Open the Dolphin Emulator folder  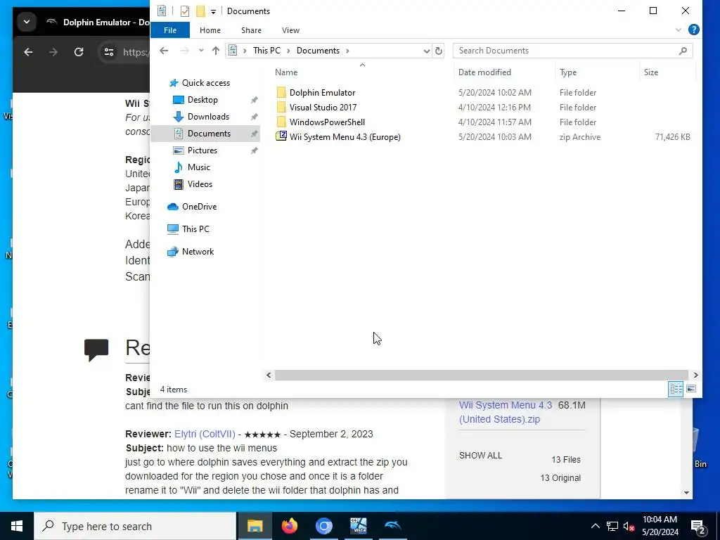(x=322, y=92)
